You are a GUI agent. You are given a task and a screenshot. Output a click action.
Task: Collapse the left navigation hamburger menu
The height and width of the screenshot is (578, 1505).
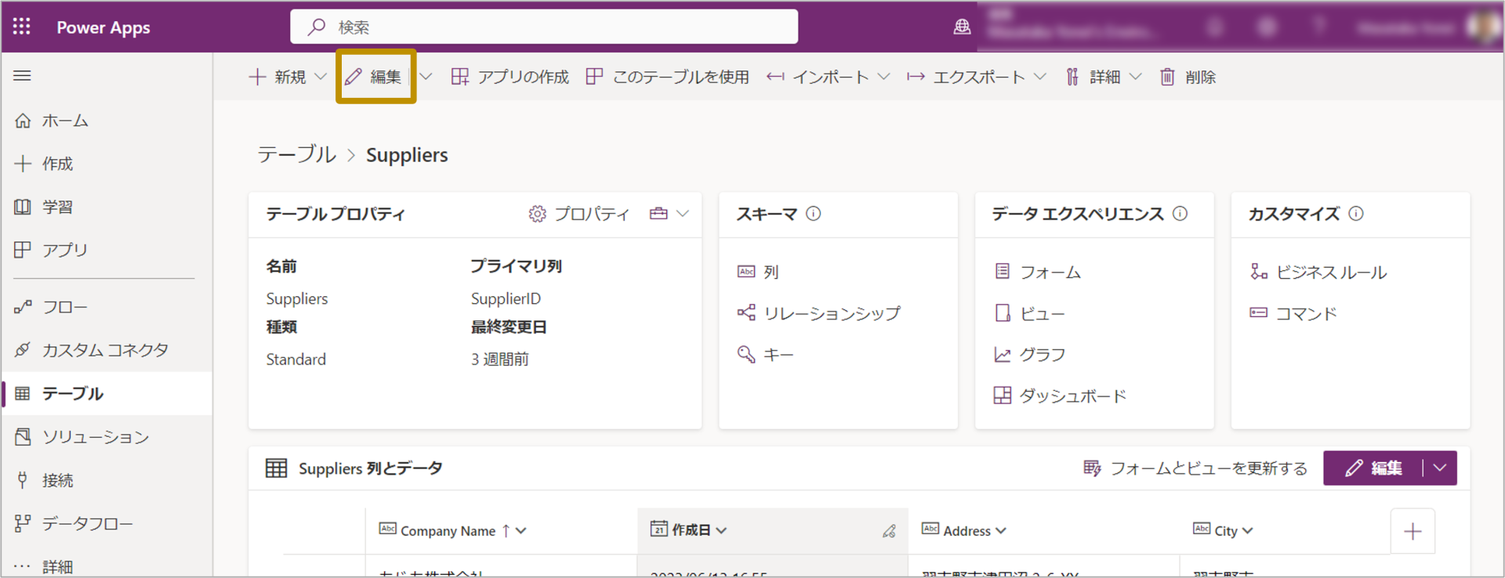pos(22,76)
